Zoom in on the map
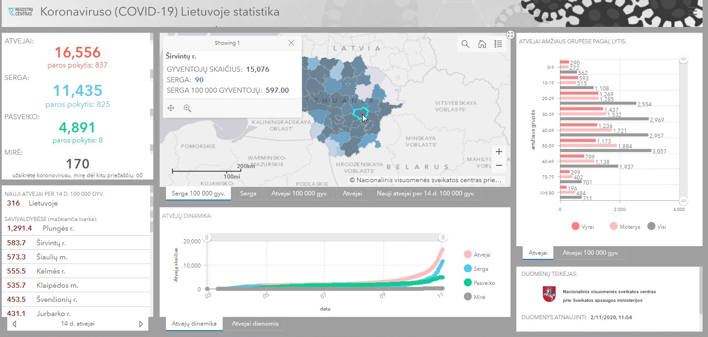The height and width of the screenshot is (337, 708). click(x=499, y=152)
